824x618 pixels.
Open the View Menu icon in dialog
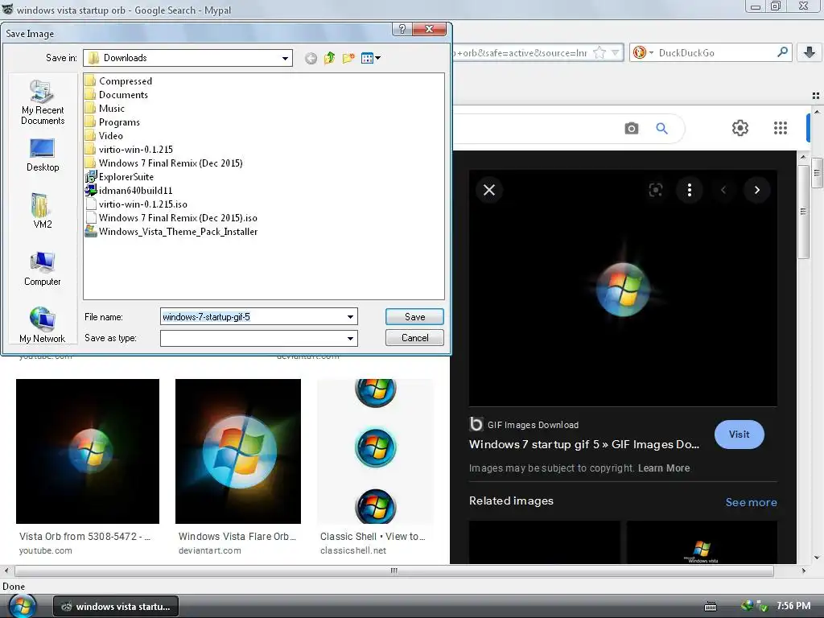[x=370, y=58]
